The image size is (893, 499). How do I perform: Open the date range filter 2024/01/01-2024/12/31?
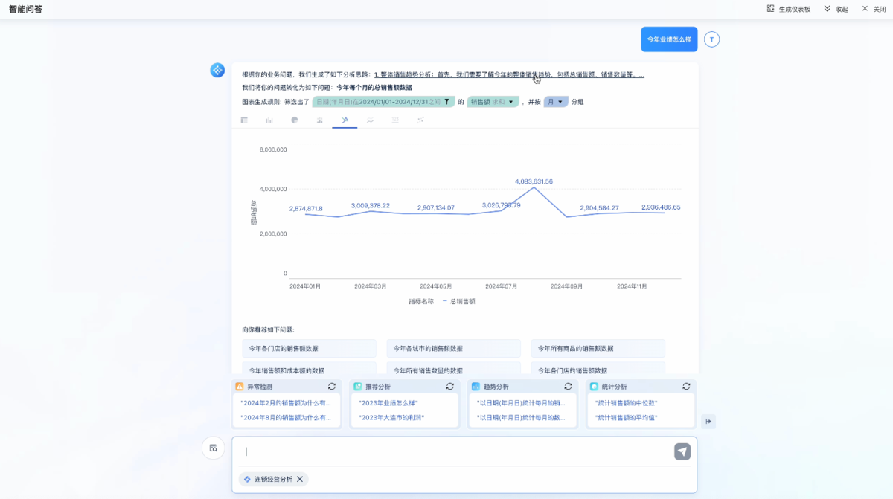coord(383,102)
